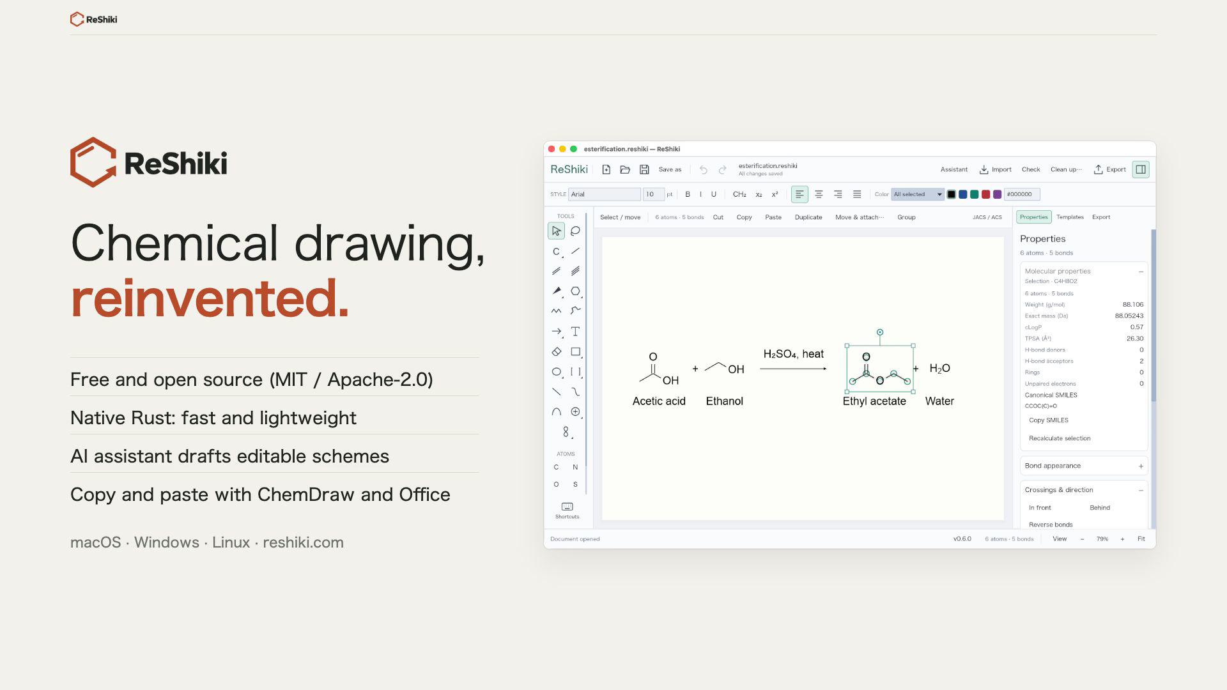This screenshot has height=690, width=1227.
Task: Toggle bold text formatting
Action: coord(688,194)
